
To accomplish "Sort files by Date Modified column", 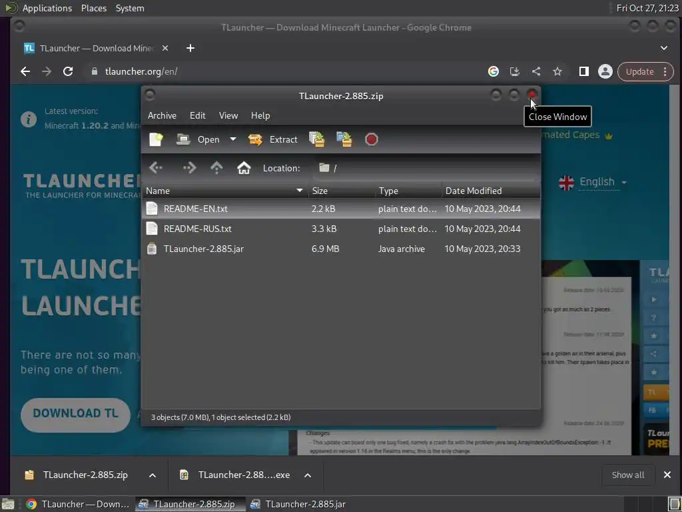I will [491, 191].
